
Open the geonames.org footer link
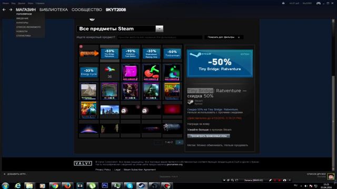tap(174, 164)
